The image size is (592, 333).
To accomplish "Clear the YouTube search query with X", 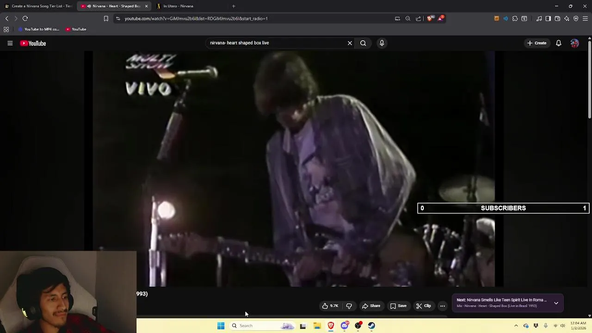I will click(350, 43).
